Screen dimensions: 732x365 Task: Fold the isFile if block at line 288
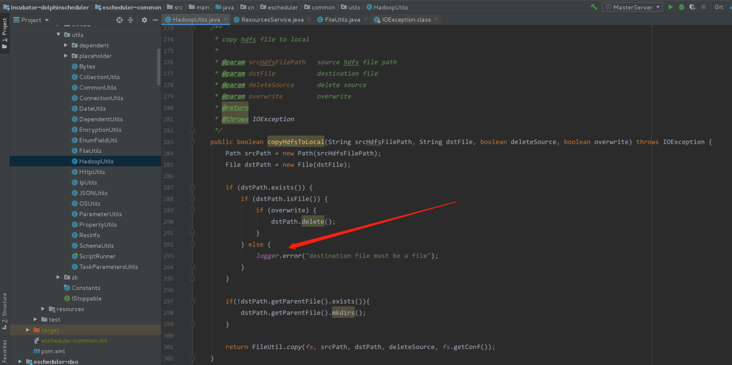tap(192, 198)
